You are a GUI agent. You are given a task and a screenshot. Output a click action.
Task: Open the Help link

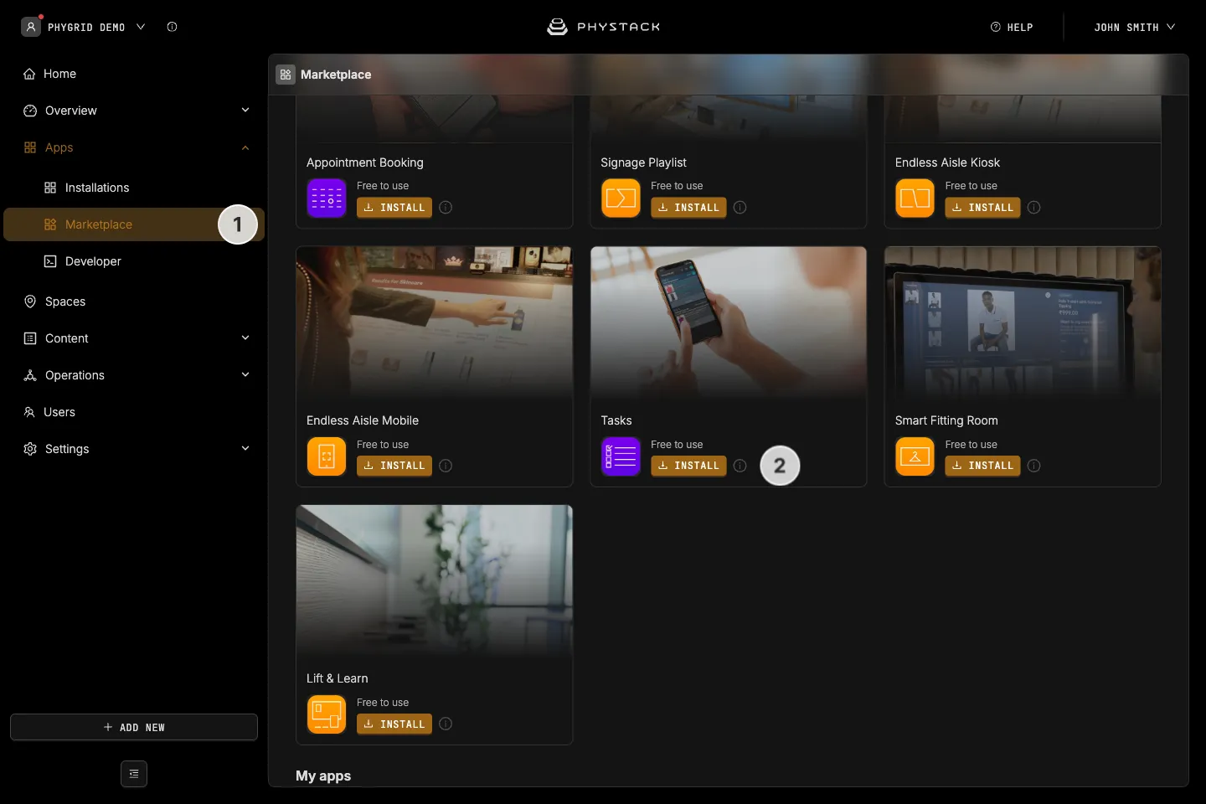pyautogui.click(x=1012, y=27)
